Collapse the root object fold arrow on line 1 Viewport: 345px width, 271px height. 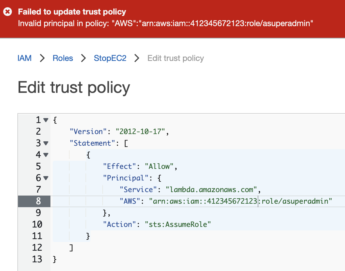(46, 120)
